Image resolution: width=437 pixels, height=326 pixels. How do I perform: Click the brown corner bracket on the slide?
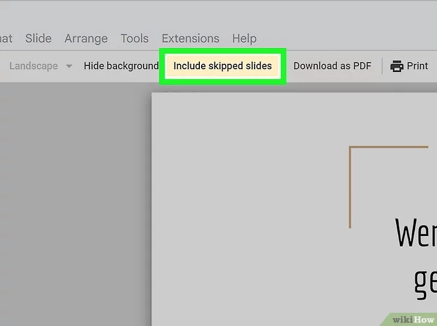tap(351, 180)
